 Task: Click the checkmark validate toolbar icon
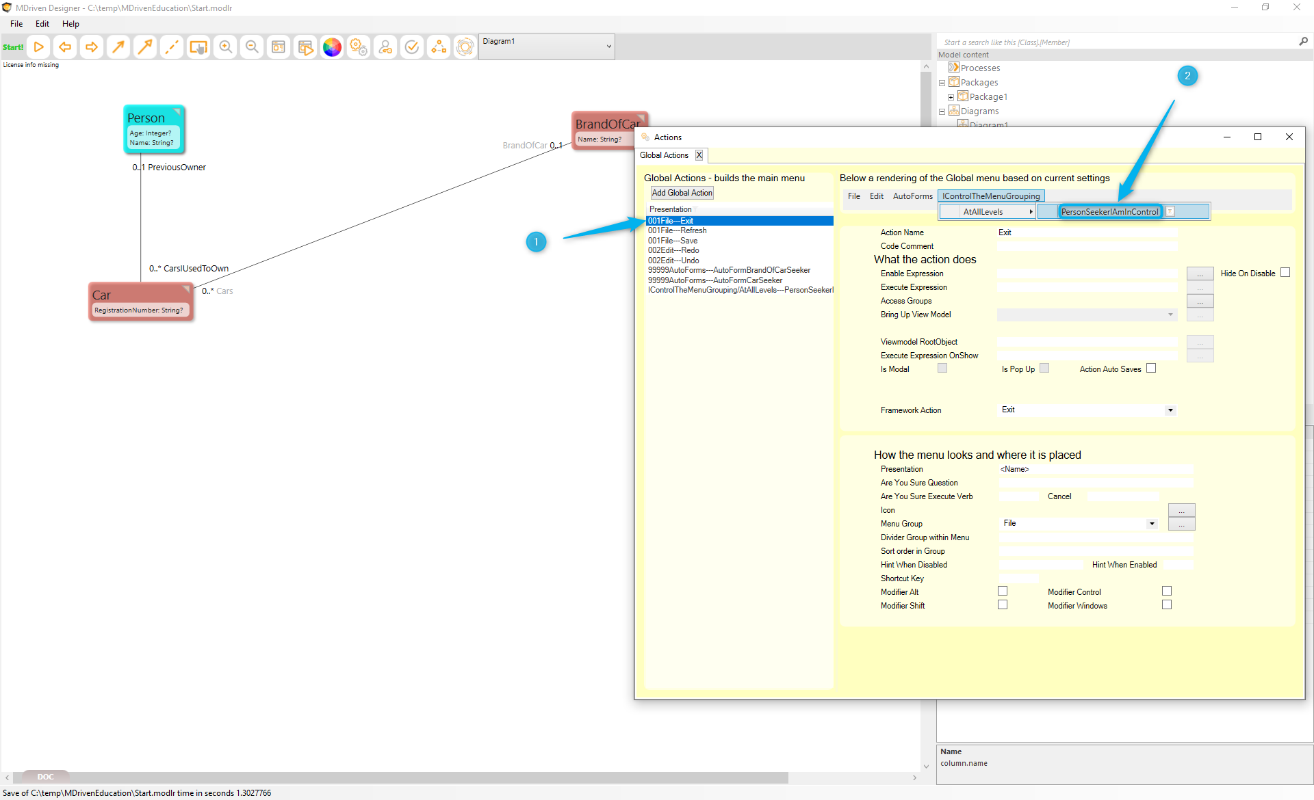[x=412, y=47]
